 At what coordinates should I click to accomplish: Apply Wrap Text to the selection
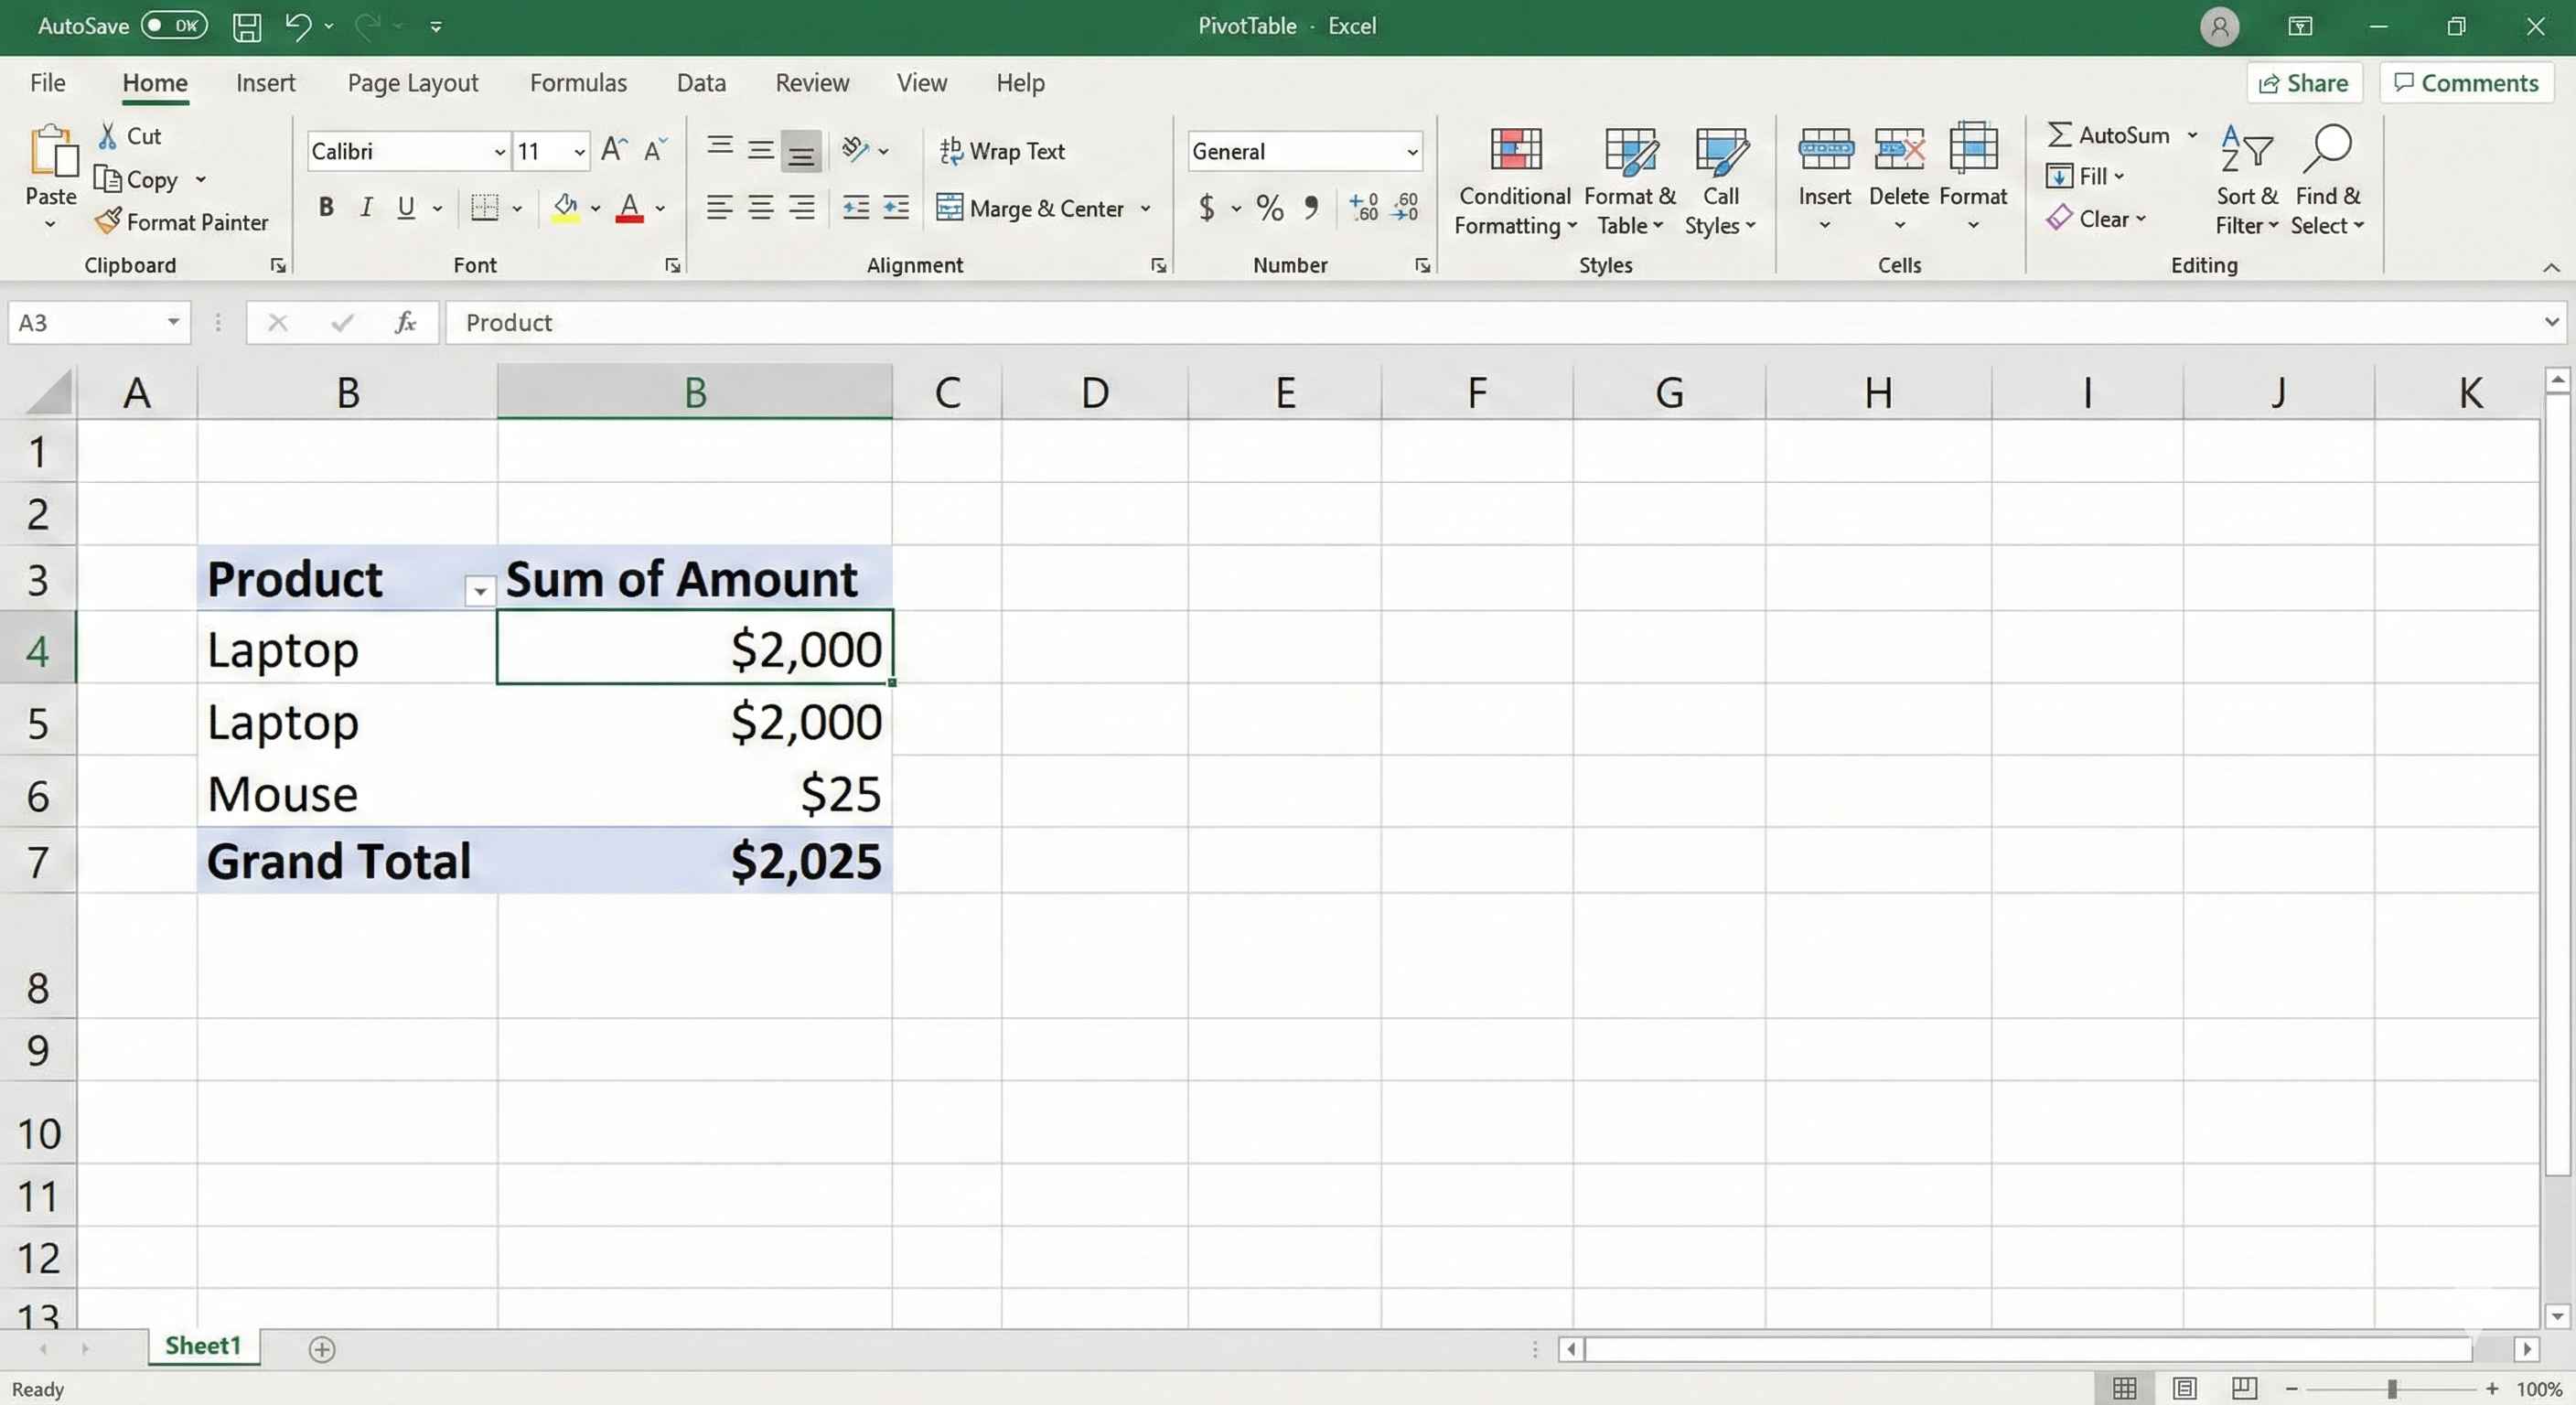tap(1003, 150)
